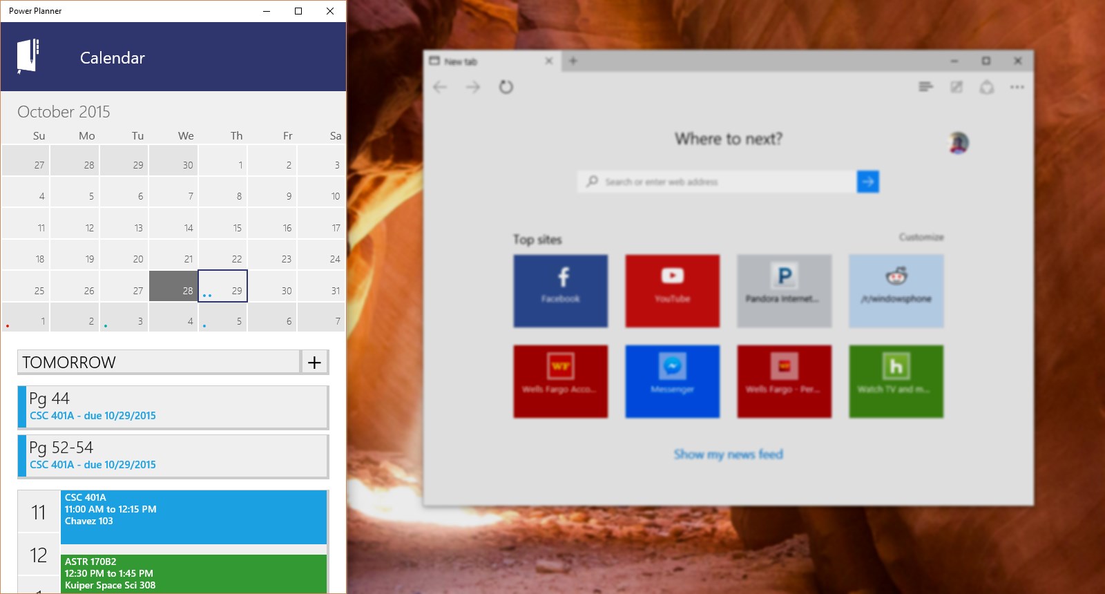This screenshot has height=594, width=1105.
Task: Select October 6 in the calendar
Action: (124, 192)
